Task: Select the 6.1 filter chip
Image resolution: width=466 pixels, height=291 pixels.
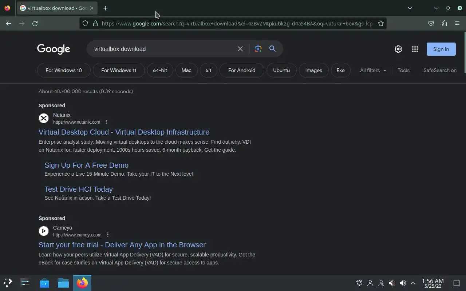Action: coord(208,70)
